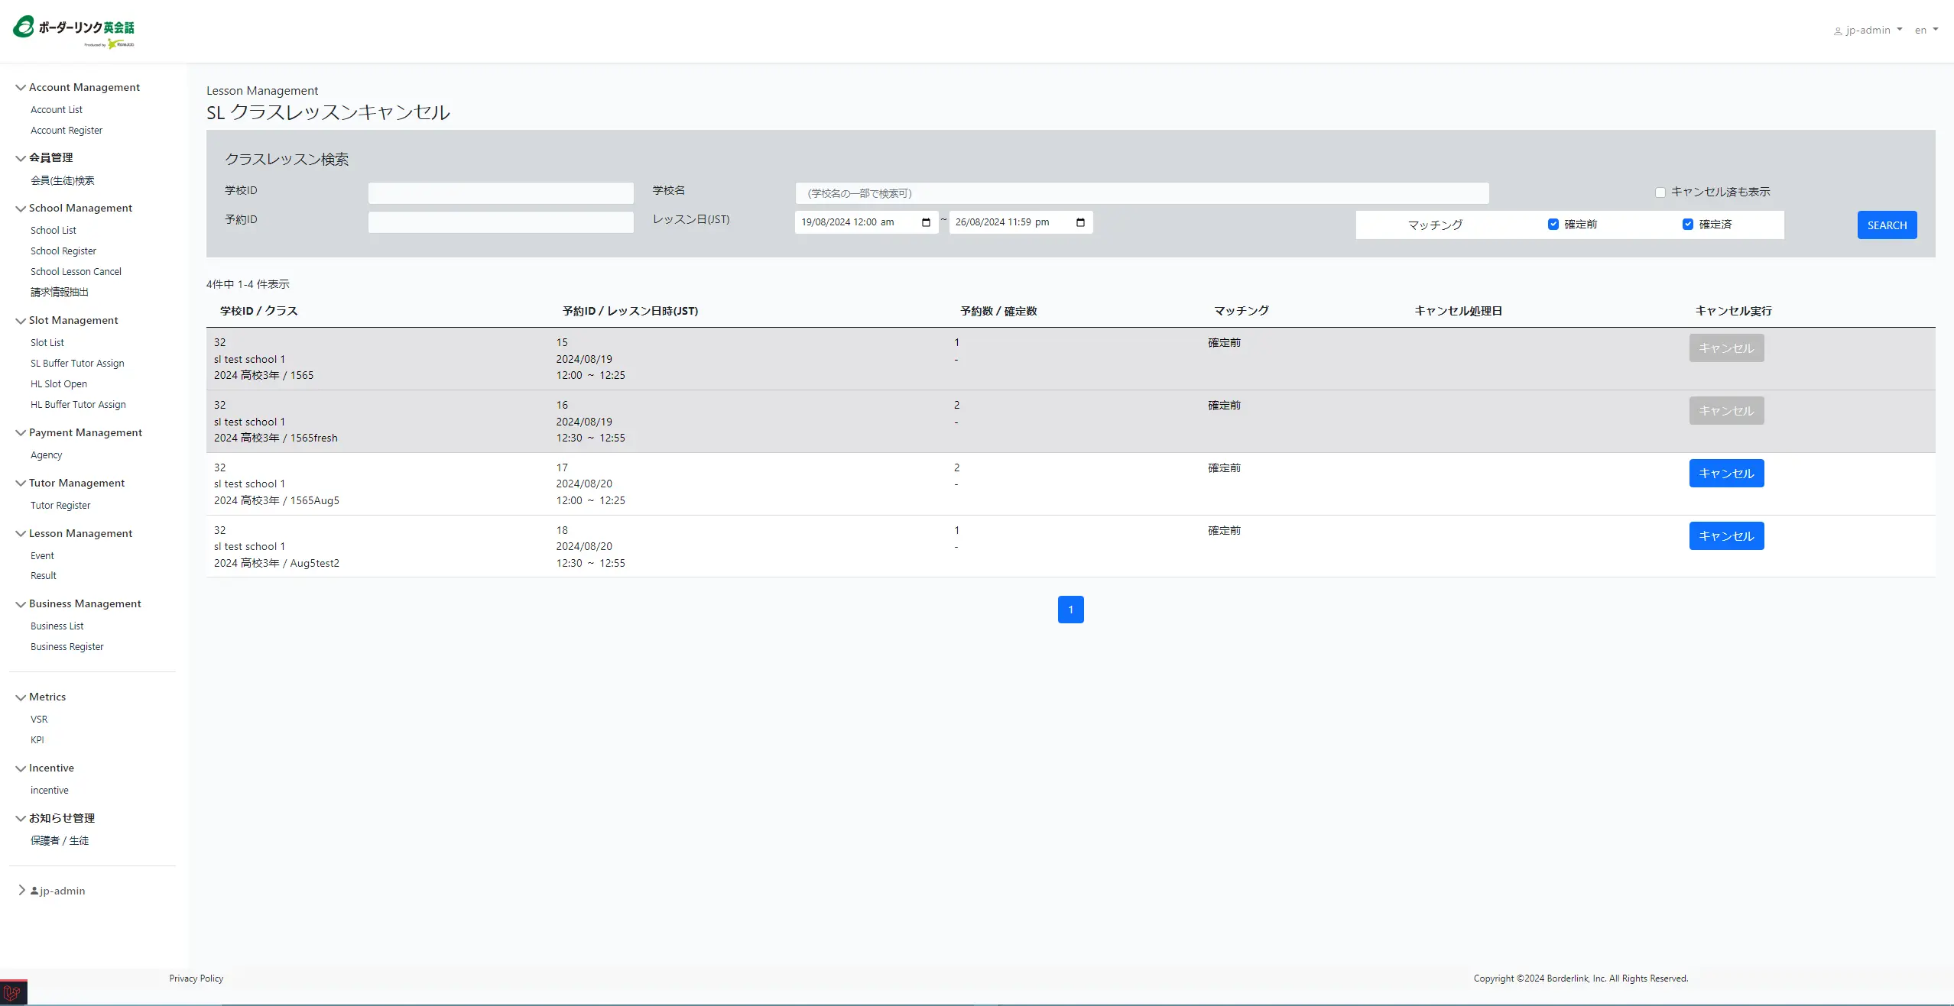This screenshot has height=1006, width=1954.
Task: Collapse the Metrics section chevron
Action: click(21, 697)
